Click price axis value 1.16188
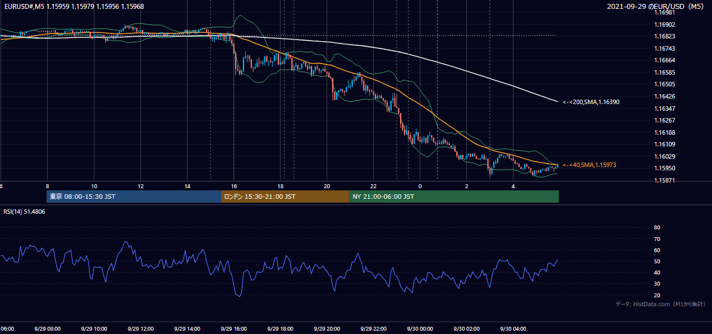This screenshot has width=712, height=334. (x=665, y=132)
